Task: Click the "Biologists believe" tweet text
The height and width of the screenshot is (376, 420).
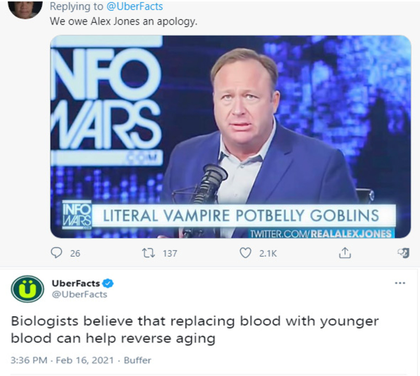Action: click(194, 330)
